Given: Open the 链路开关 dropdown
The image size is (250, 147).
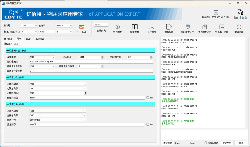Looking at the screenshot, I should pyautogui.click(x=18, y=44).
